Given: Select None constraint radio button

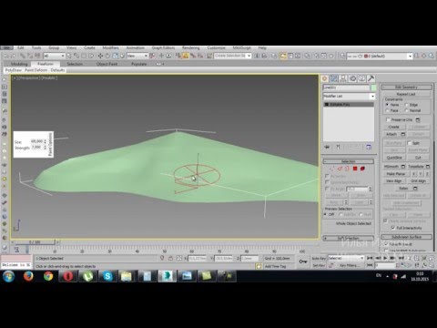Looking at the screenshot, I should [x=387, y=105].
